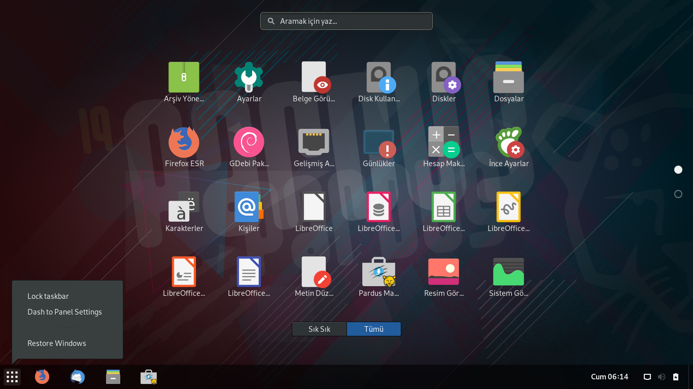The height and width of the screenshot is (389, 693).
Task: Click the search field Aramak için yaz
Action: coord(346,21)
